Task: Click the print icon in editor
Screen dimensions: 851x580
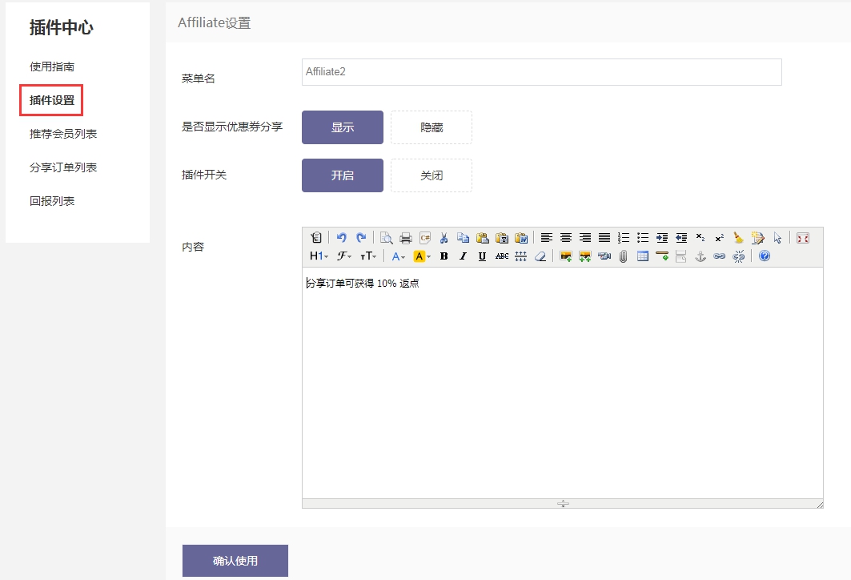Action: 406,238
